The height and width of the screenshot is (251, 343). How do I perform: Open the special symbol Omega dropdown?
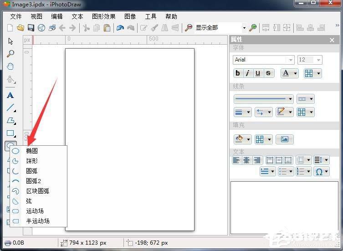coord(321,172)
